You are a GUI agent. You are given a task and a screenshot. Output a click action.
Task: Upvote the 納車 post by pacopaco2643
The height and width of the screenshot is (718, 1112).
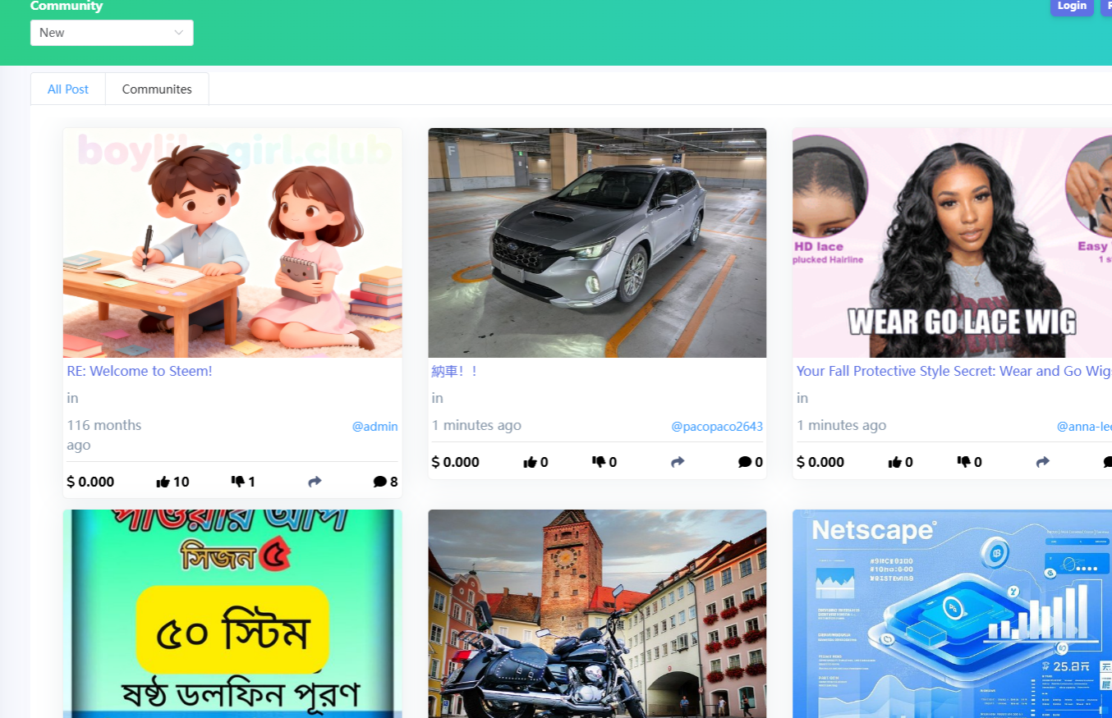pyautogui.click(x=530, y=462)
